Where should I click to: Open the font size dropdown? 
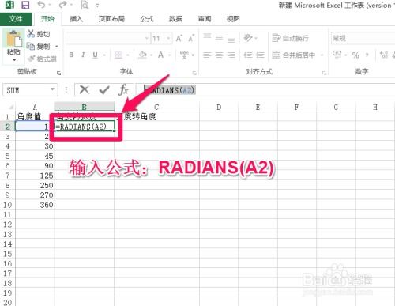point(168,39)
